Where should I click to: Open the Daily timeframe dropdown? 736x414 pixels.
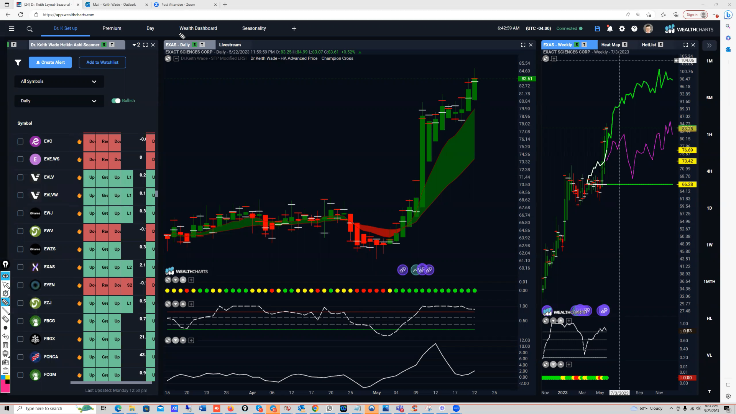tap(59, 101)
